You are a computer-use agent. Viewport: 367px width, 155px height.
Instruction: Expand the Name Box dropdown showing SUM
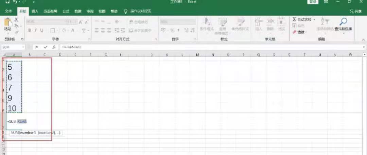[23, 47]
